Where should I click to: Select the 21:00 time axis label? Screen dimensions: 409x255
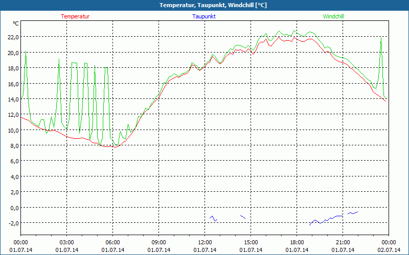point(343,243)
